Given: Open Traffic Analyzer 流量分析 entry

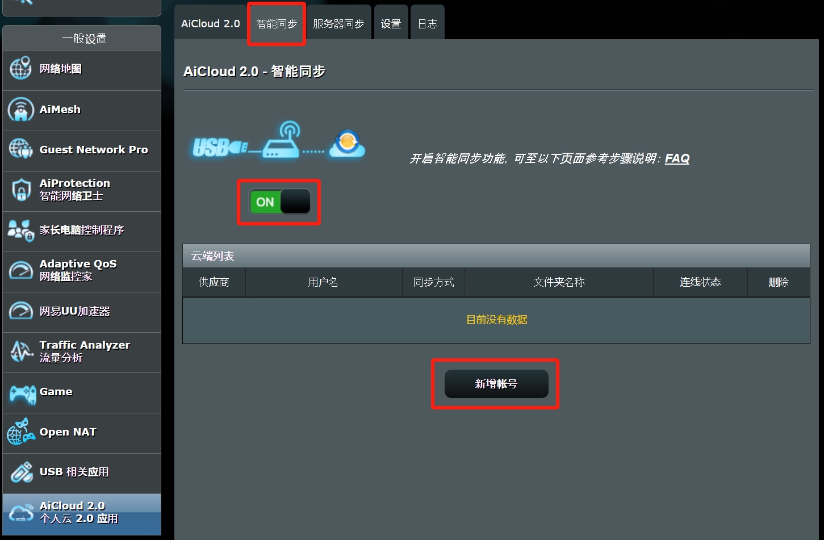Looking at the screenshot, I should tap(82, 352).
